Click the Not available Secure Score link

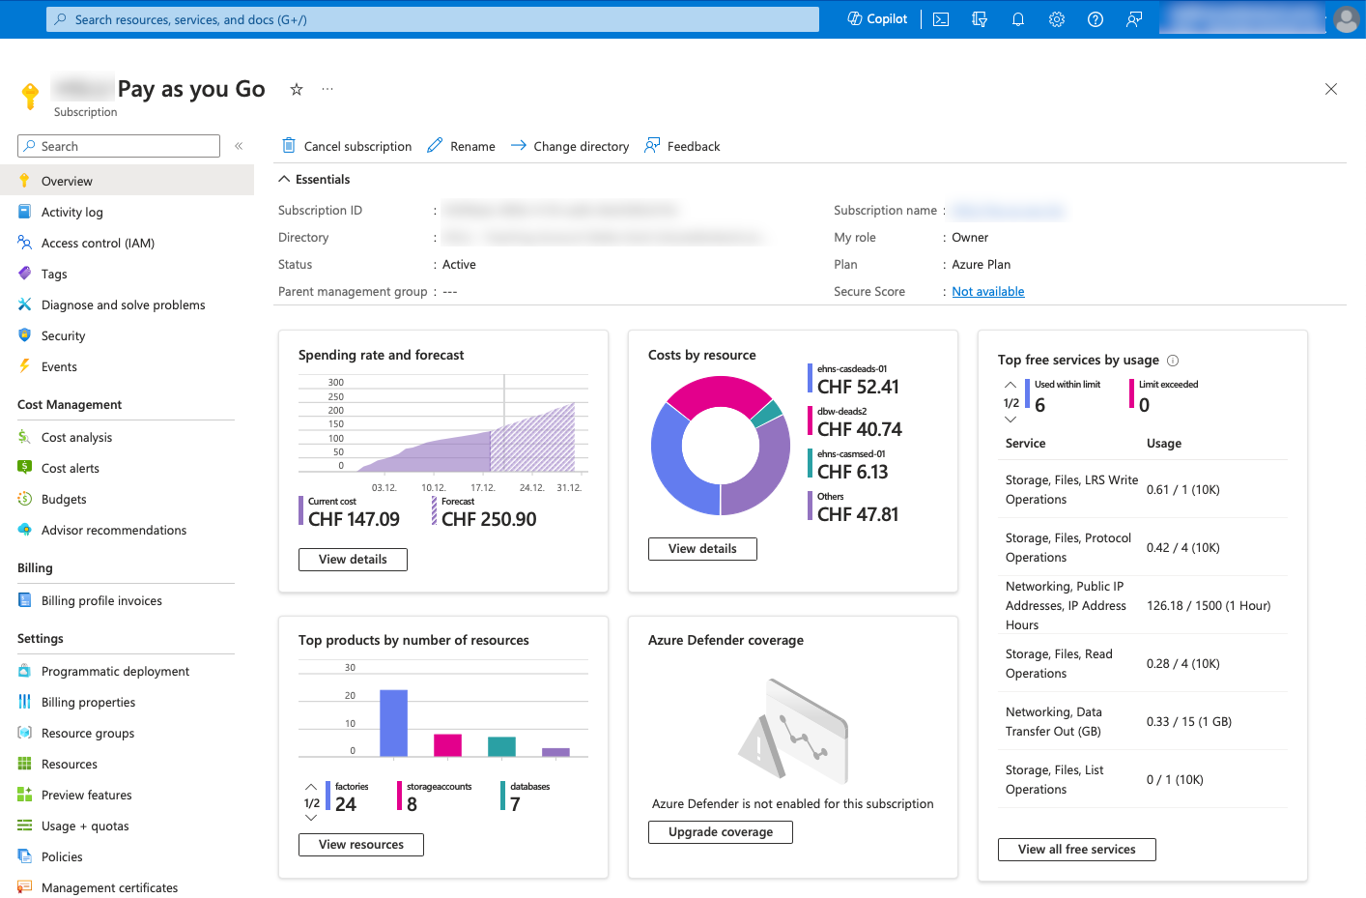pyautogui.click(x=987, y=292)
